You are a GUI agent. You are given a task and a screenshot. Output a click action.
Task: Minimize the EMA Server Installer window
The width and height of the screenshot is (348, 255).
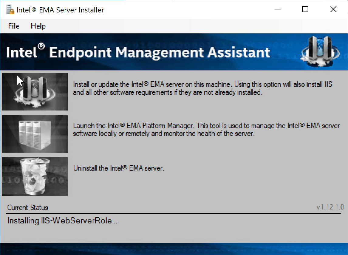click(x=278, y=9)
